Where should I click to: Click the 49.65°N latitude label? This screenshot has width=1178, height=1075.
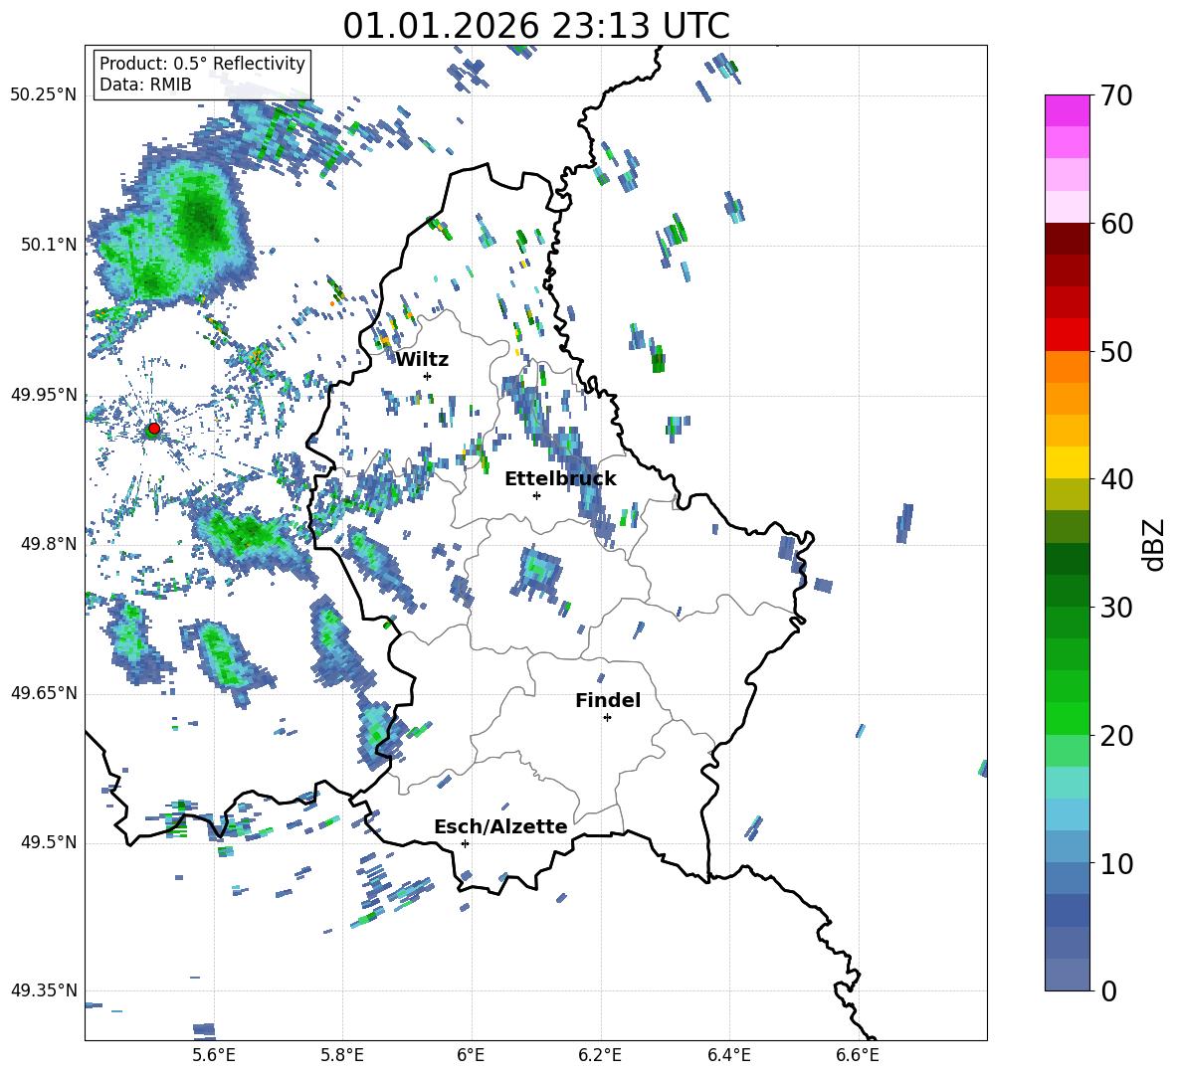point(44,693)
